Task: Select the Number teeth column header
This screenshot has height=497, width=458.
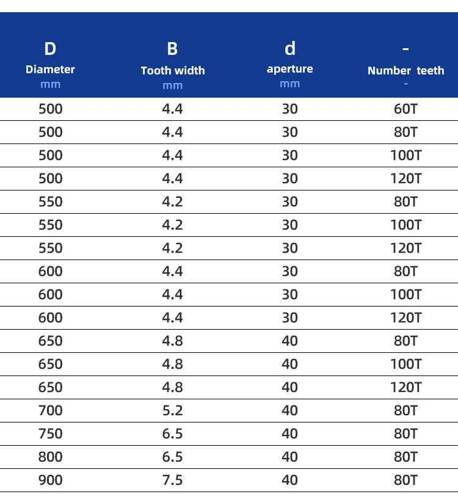Action: pos(405,70)
